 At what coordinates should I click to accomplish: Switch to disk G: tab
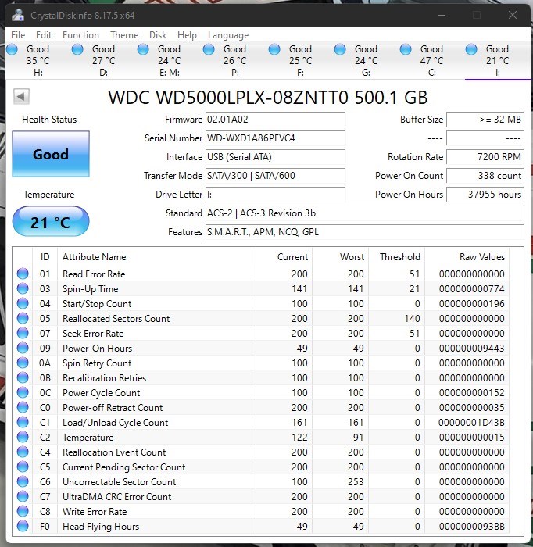pyautogui.click(x=367, y=61)
